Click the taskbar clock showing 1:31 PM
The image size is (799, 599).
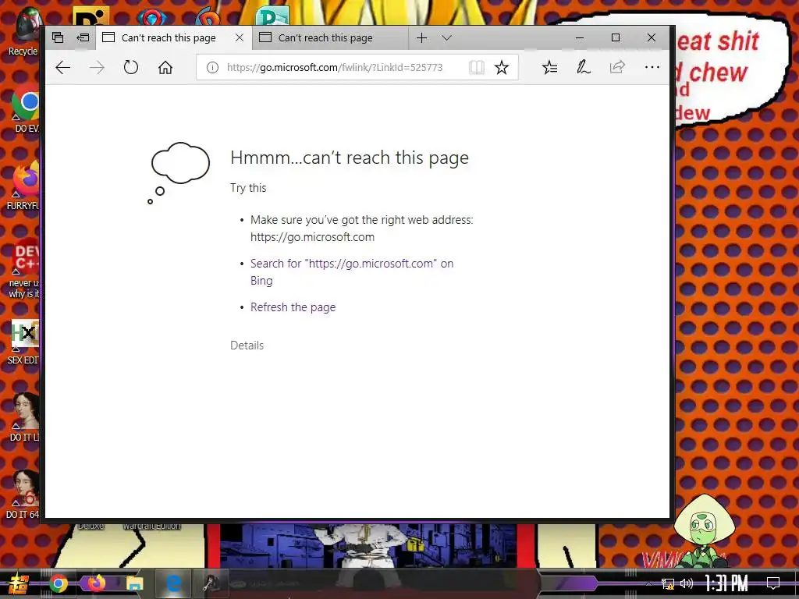(x=726, y=583)
